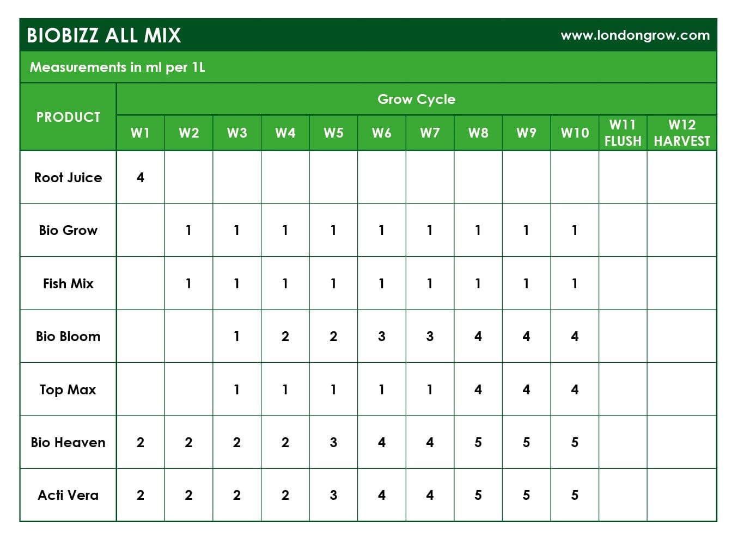738x539 pixels.
Task: Click the W11 FLUSH column header
Action: pyautogui.click(x=623, y=133)
